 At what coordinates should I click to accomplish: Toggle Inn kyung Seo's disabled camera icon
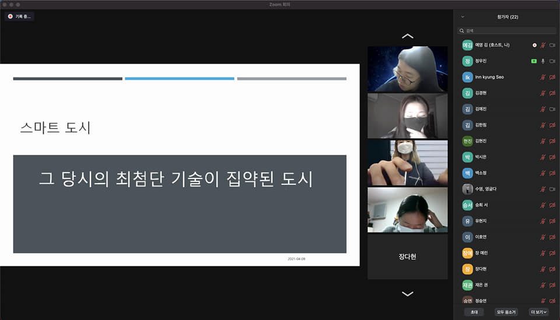tap(552, 77)
